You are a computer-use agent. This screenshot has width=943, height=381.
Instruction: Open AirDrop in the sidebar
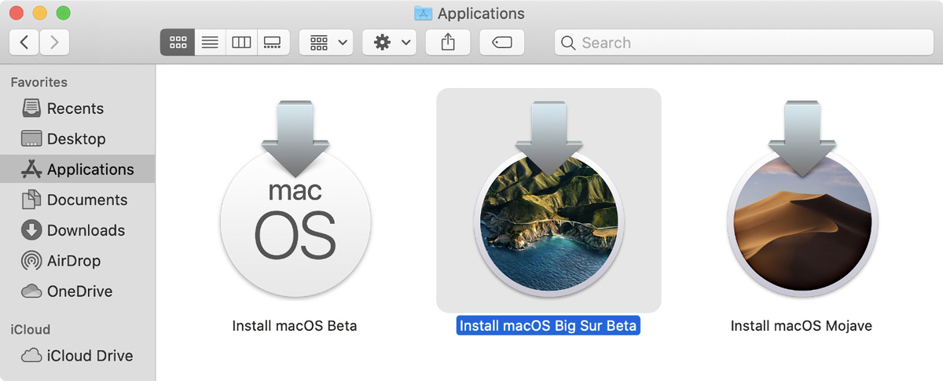point(73,261)
